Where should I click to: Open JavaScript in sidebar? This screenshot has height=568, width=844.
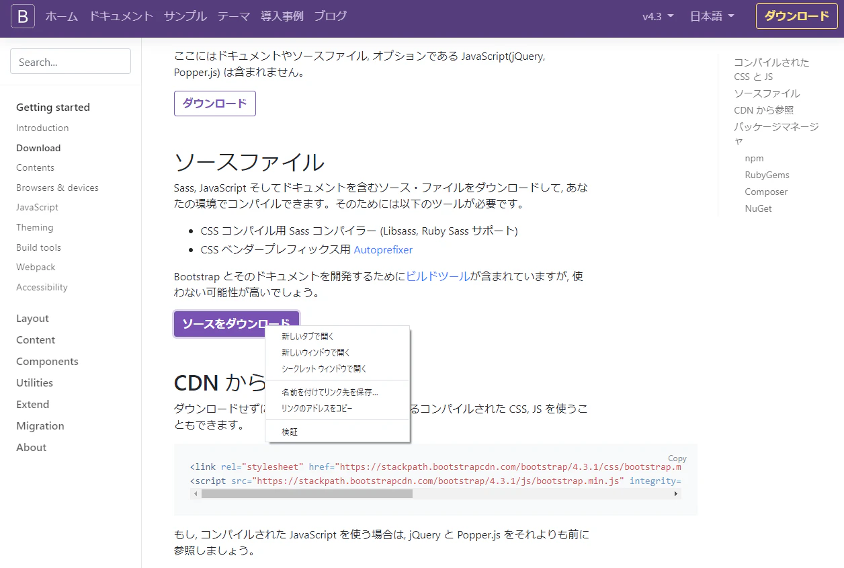[x=37, y=207]
